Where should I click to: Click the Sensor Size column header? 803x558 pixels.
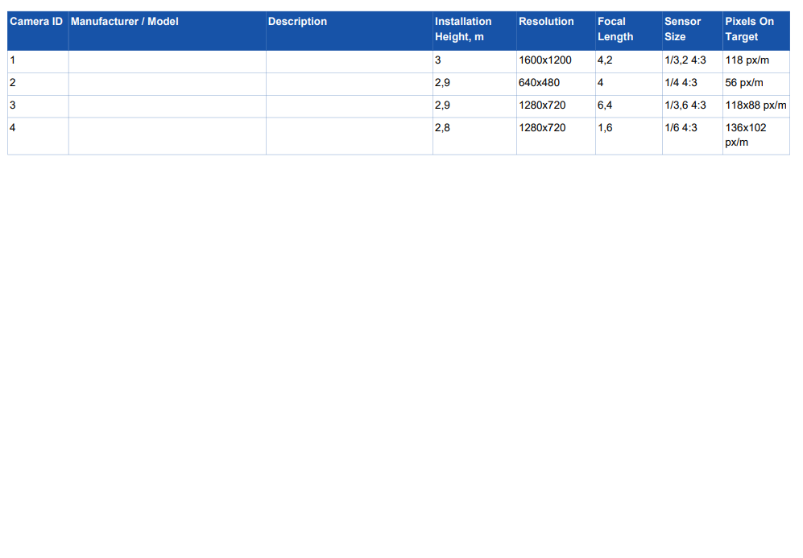[x=682, y=29]
